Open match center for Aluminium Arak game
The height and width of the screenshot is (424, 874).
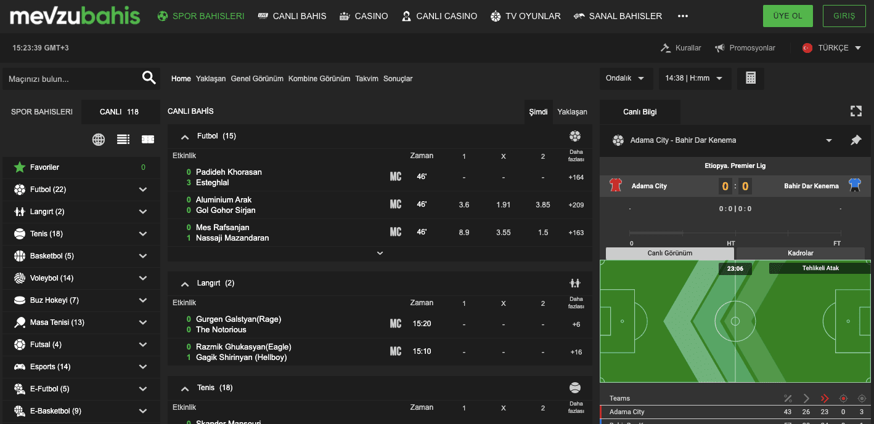pyautogui.click(x=396, y=205)
